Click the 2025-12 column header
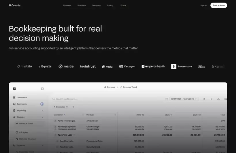Screen dimensions: 236x153 197,115
